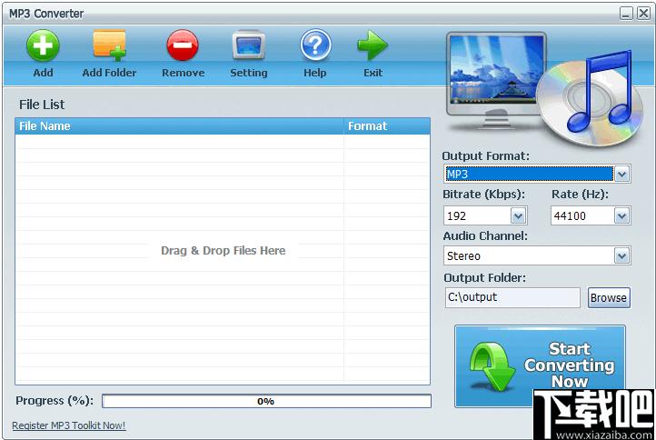The height and width of the screenshot is (440, 656).
Task: Click the File Name column header
Action: [x=179, y=126]
